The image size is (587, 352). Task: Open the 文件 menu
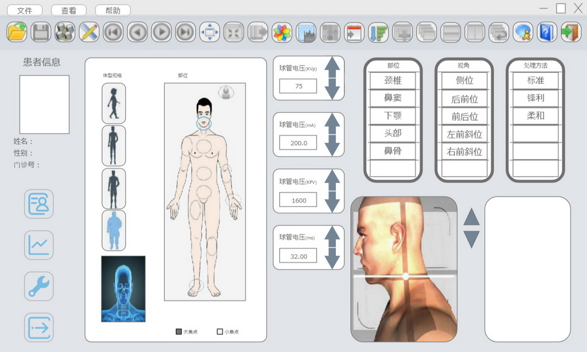[25, 10]
